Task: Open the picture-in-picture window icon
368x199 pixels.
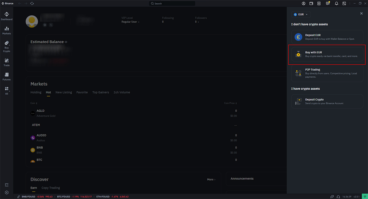Action: (x=344, y=3)
